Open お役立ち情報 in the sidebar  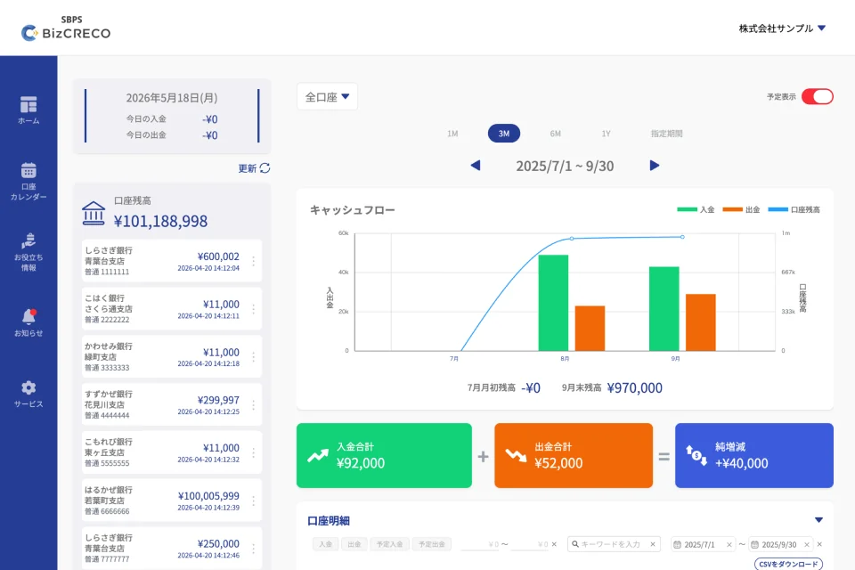pos(28,240)
